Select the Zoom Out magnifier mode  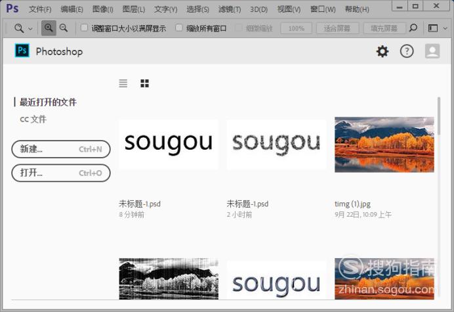[x=64, y=28]
